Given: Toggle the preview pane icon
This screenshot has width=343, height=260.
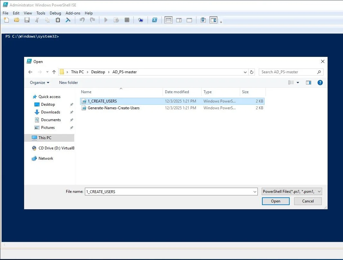Looking at the screenshot, I should coord(308,83).
